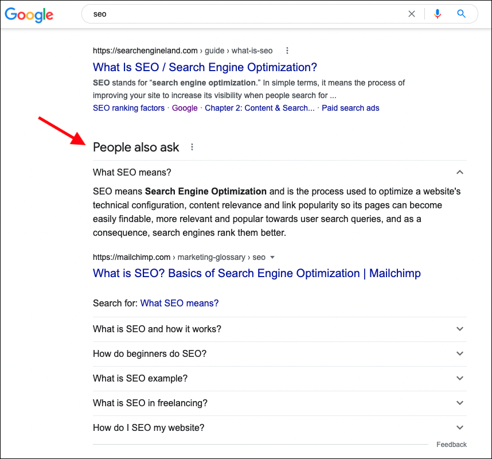Screen dimensions: 492x459
Task: Follow the 'SEO ranking factors' sitelink
Action: [128, 108]
